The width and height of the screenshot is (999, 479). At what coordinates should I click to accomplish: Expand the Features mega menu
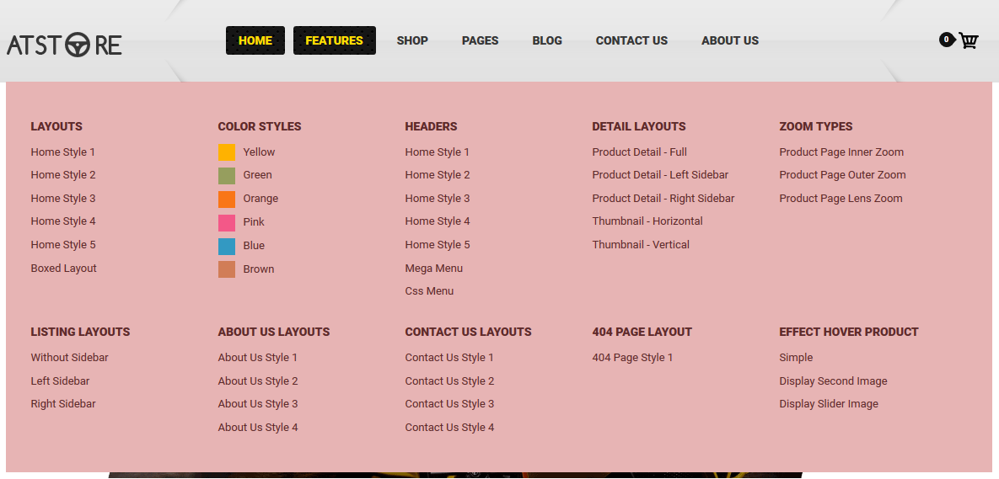tap(334, 40)
